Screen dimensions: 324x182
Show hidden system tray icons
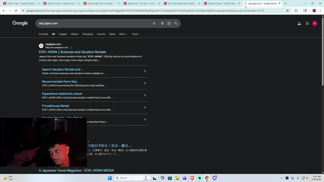[281, 178]
